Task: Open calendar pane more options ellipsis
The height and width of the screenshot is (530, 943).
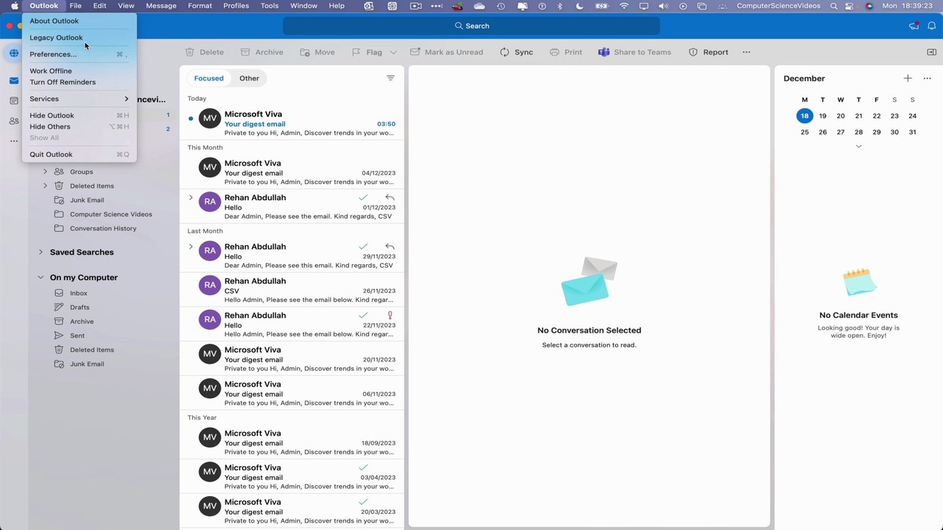Action: 927,78
